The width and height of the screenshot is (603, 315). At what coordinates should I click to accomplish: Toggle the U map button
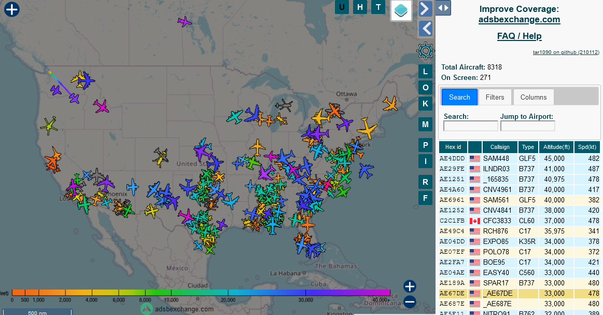click(342, 7)
